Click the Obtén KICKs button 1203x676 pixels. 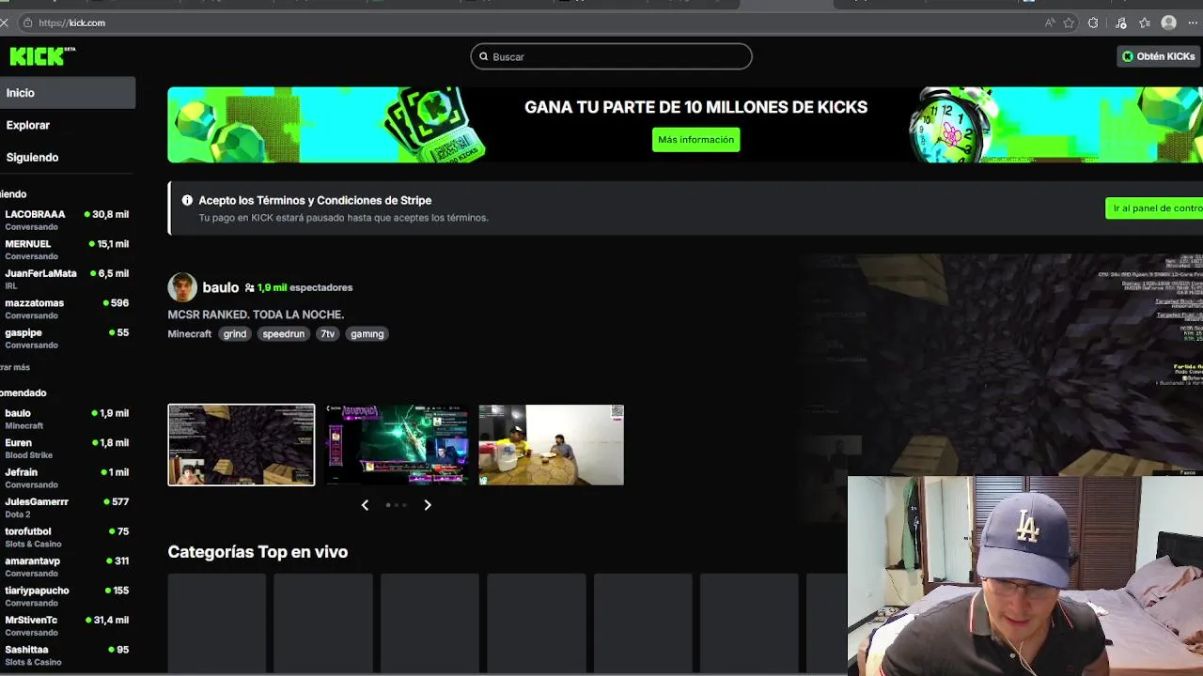(x=1158, y=56)
